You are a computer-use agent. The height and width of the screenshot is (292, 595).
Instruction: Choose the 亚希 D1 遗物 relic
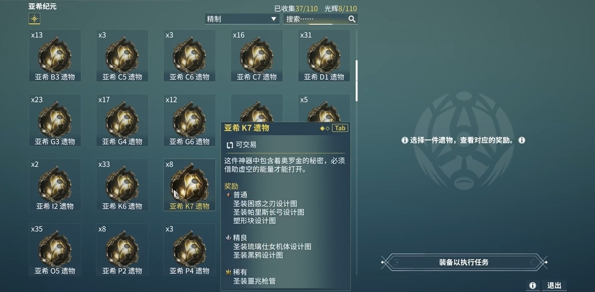pos(324,56)
